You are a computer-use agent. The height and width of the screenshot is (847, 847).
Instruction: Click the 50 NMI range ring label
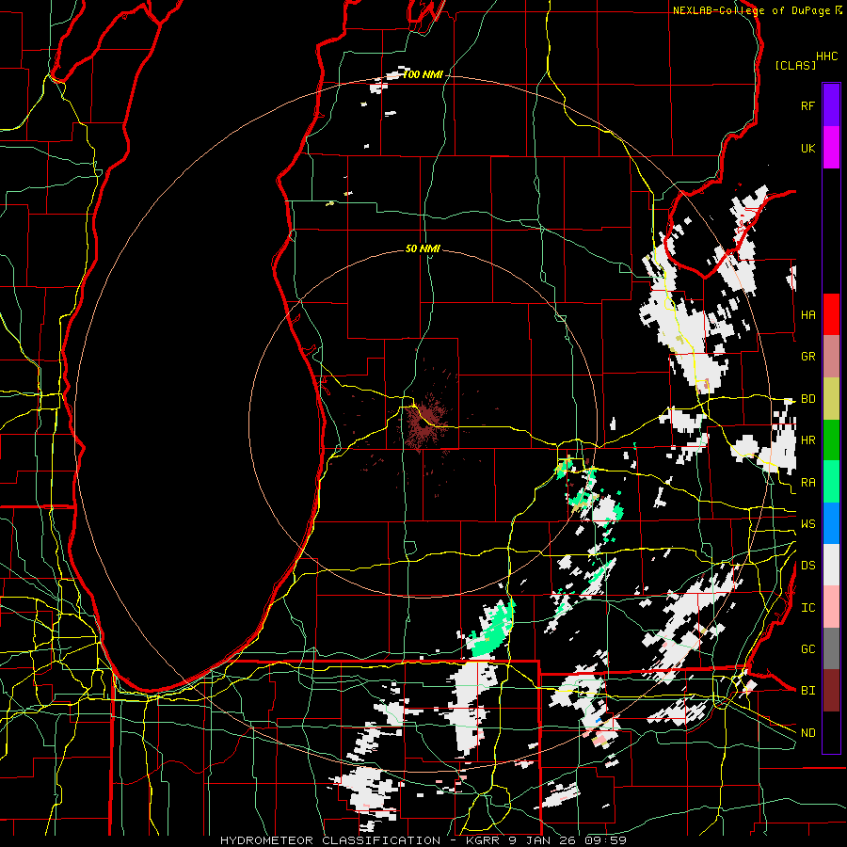tap(423, 248)
